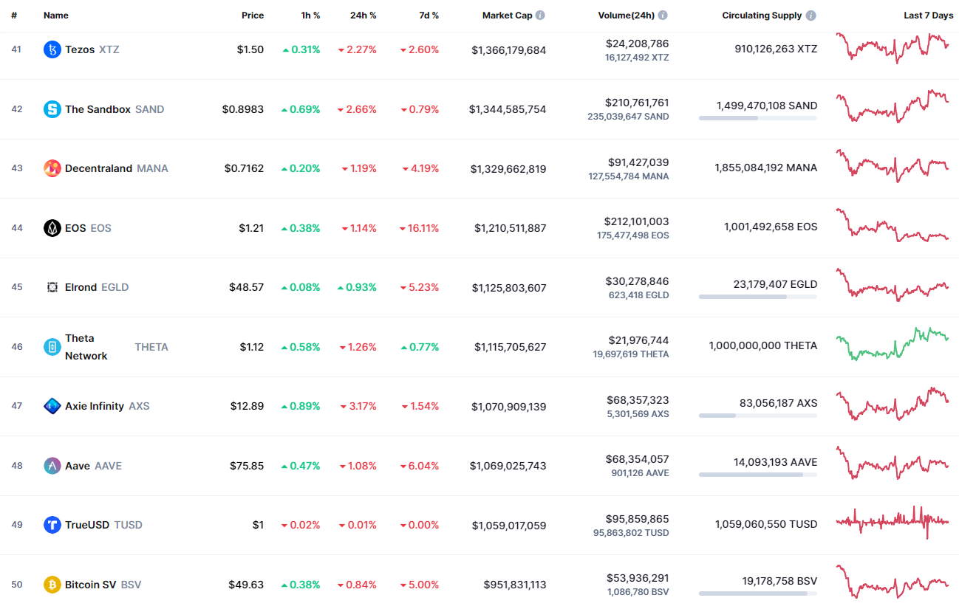Click the Decentraland circulating supply 1,855,084,192 MANA

click(x=766, y=168)
